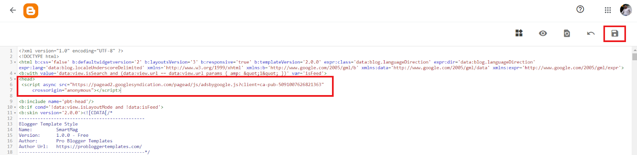637x155 pixels.
Task: Click the restore theme icon
Action: (x=567, y=33)
